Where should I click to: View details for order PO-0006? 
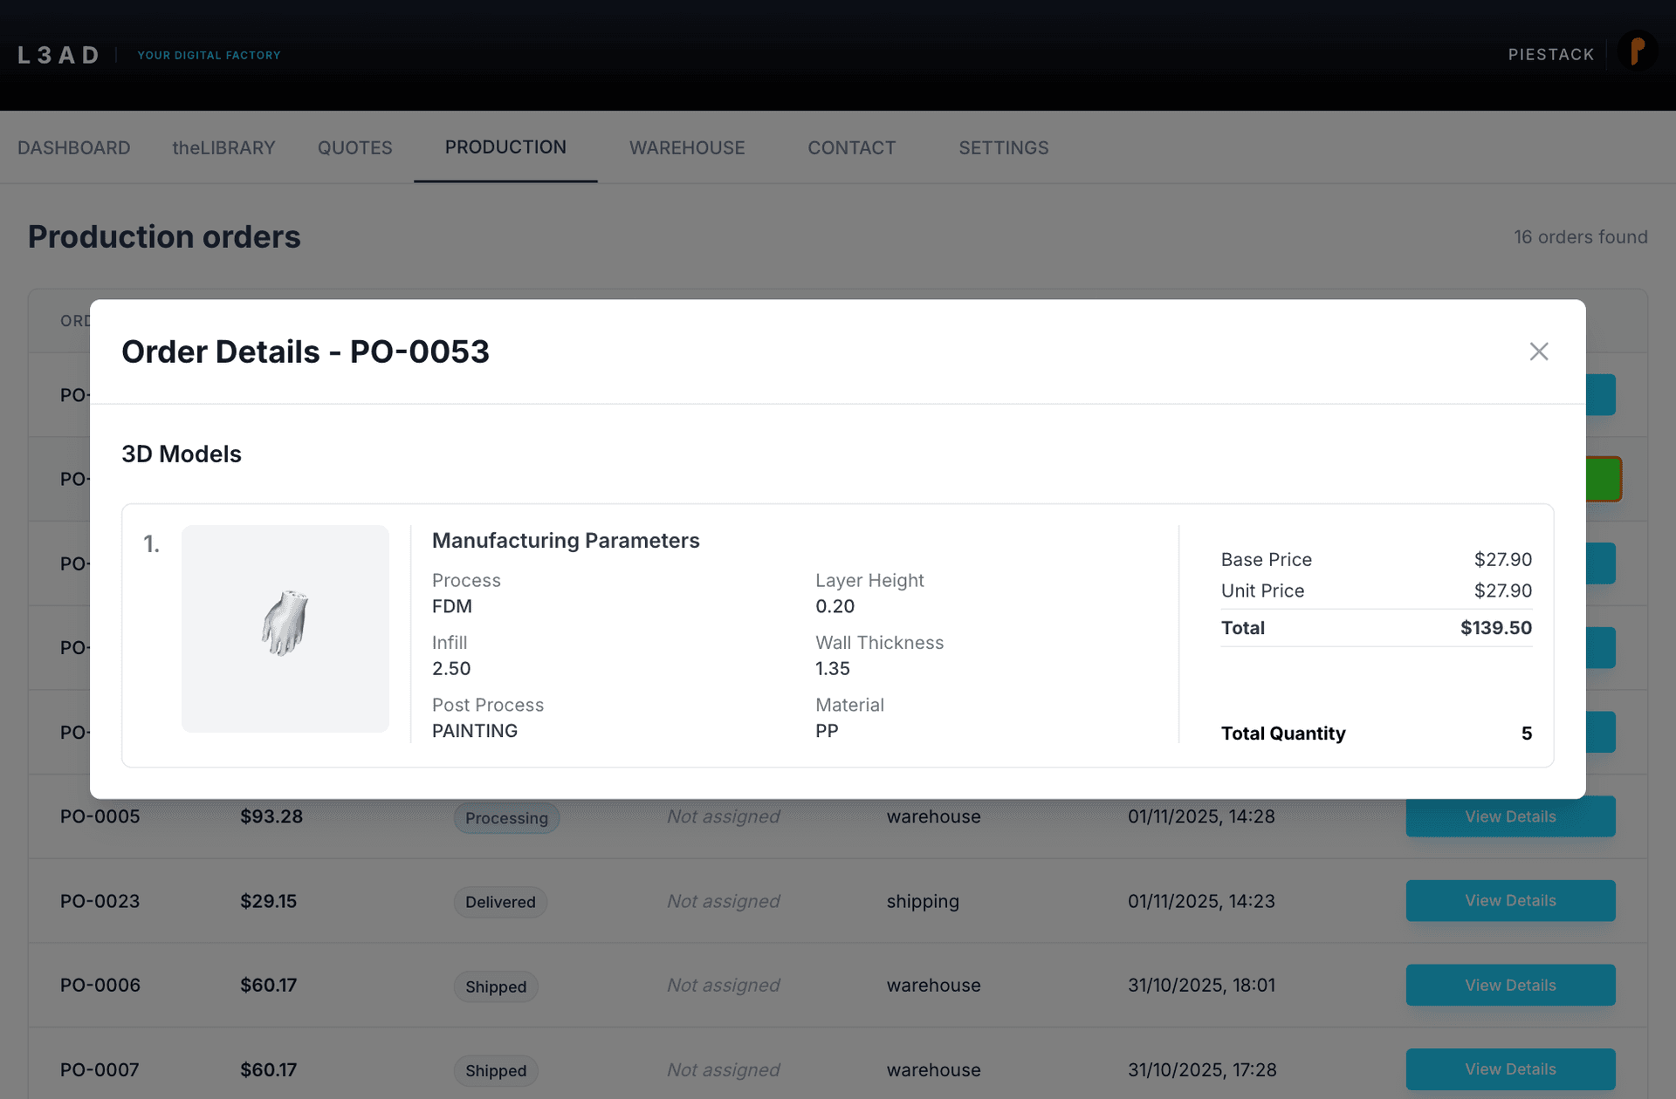coord(1509,985)
